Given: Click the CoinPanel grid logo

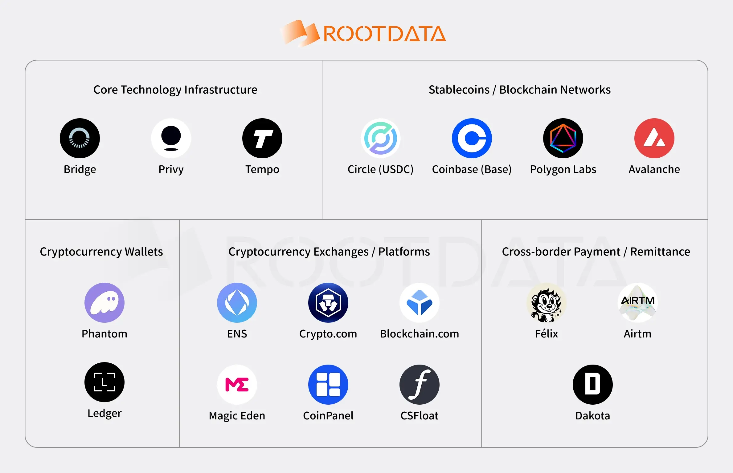Looking at the screenshot, I should (328, 385).
